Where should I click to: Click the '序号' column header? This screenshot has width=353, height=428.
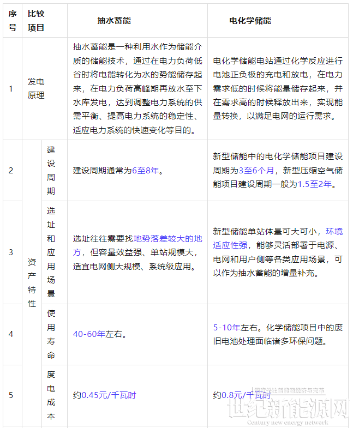pos(13,21)
